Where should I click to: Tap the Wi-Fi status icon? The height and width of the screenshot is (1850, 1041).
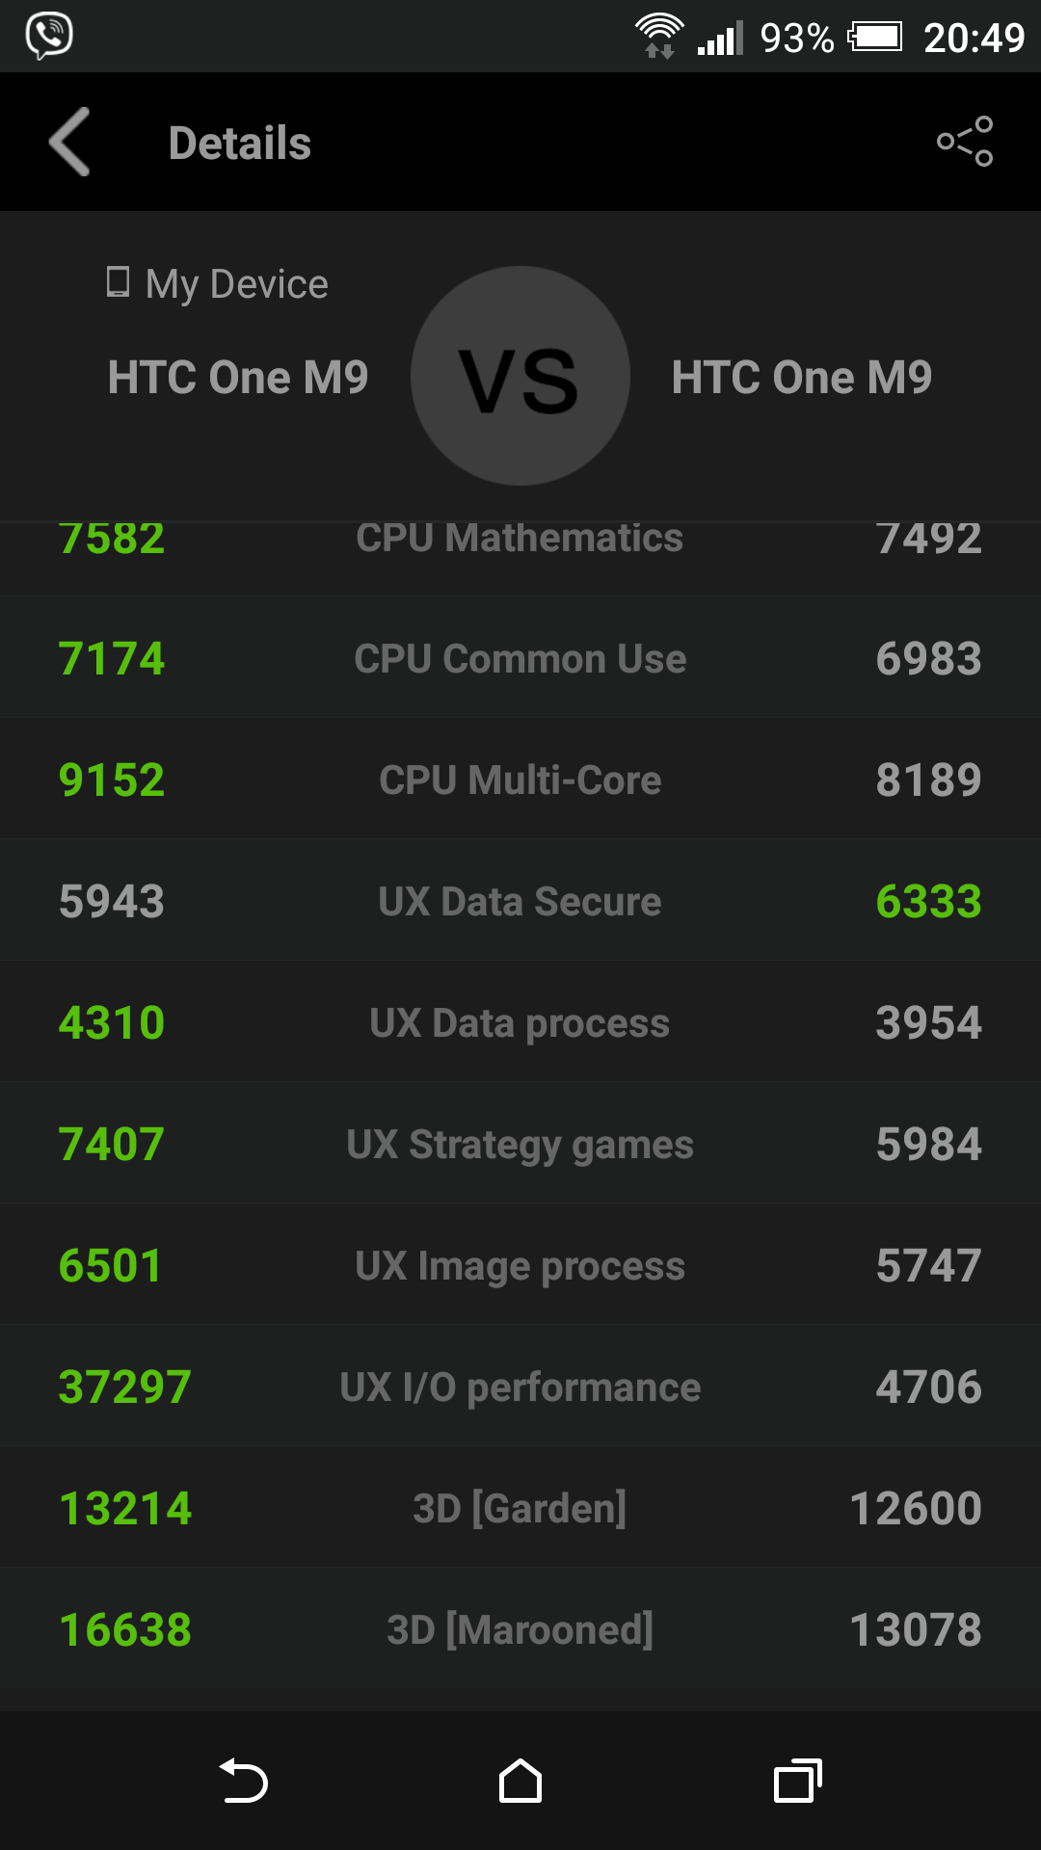659,37
